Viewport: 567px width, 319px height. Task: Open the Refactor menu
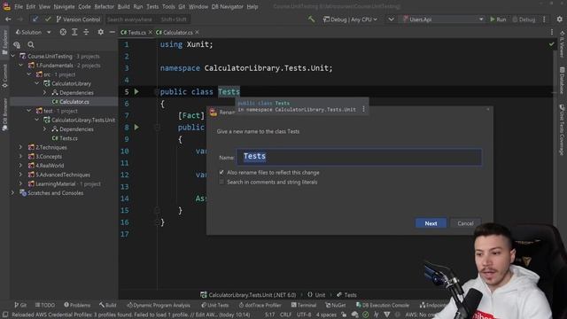[105, 6]
